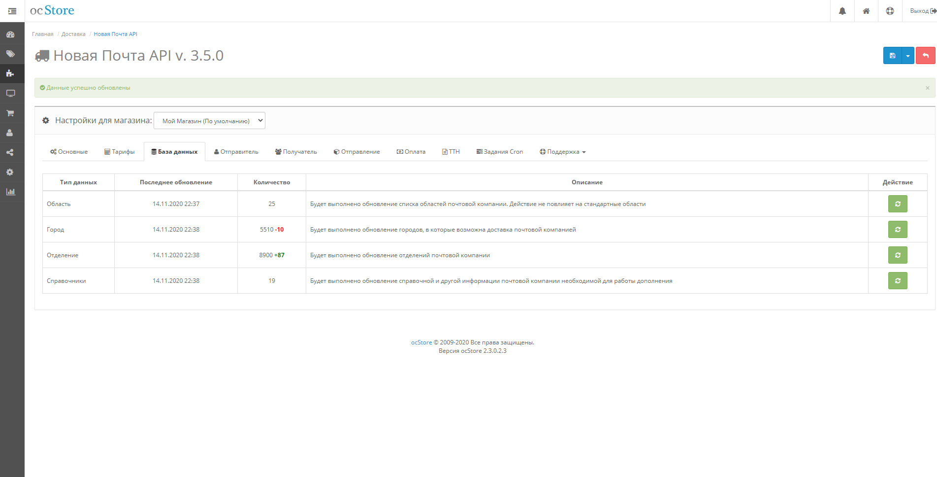Click the Описание column header

(587, 182)
